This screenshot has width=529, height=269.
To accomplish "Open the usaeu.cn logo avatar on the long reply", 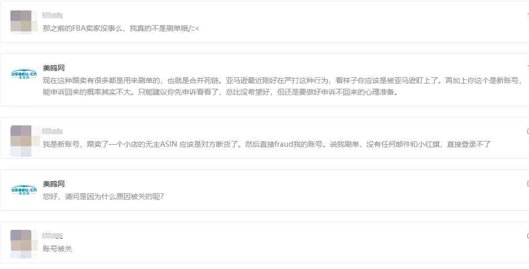I will coord(24,74).
